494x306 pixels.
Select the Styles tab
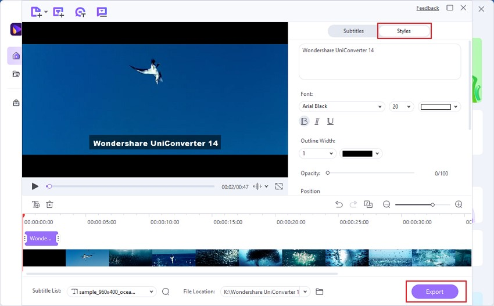(x=404, y=31)
